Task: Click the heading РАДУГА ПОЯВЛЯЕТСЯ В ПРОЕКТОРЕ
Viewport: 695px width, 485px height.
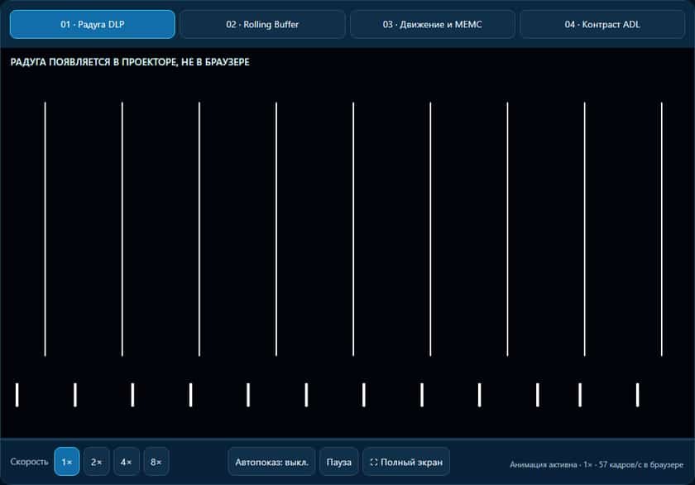Action: (130, 62)
